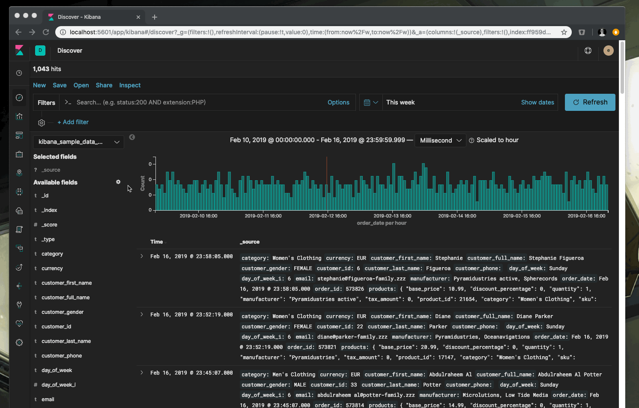
Task: Open Stack Monitoring heart icon
Action: [x=19, y=323]
